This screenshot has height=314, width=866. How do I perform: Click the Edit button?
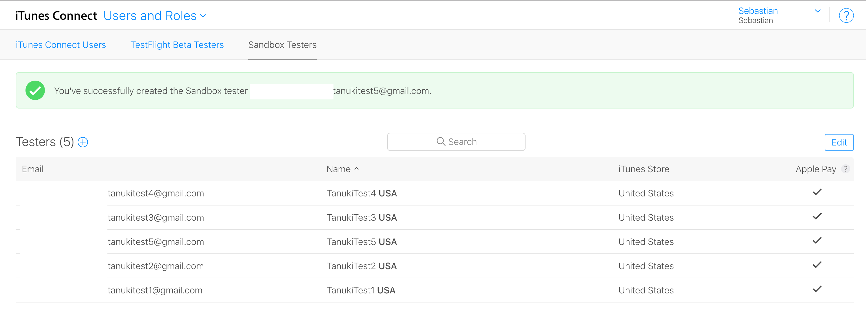[x=839, y=142]
